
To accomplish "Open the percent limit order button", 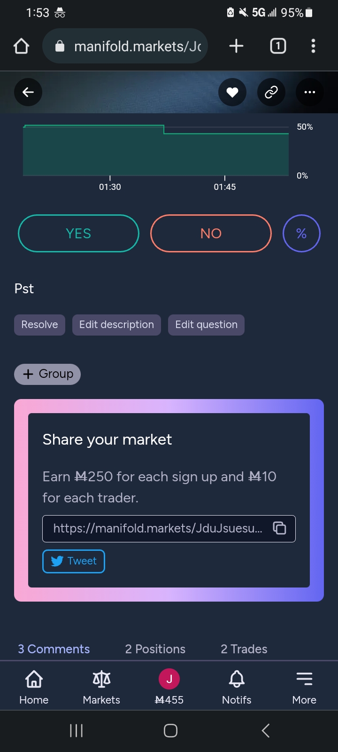I will (x=301, y=234).
